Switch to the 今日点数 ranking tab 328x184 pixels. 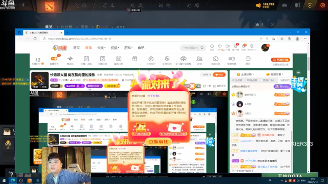(x=237, y=80)
